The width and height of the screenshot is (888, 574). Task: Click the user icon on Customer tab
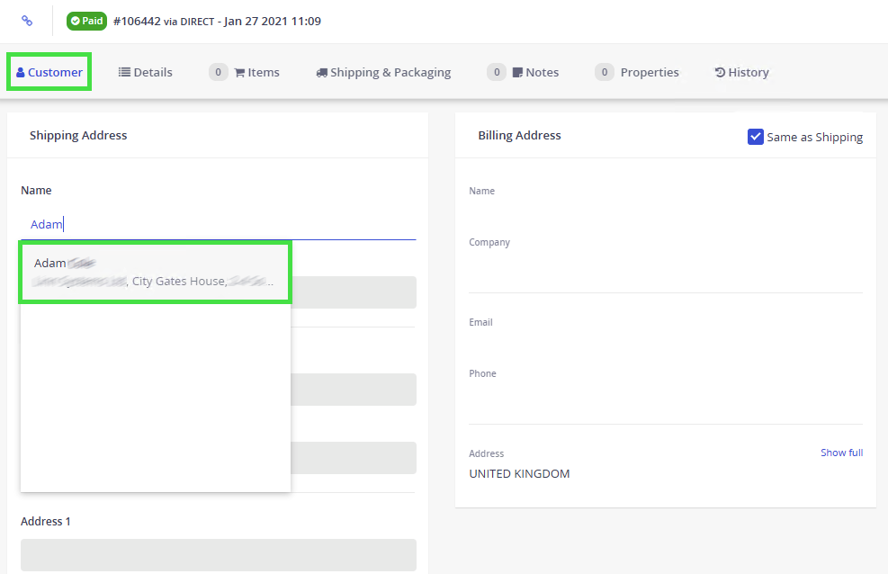coord(21,73)
